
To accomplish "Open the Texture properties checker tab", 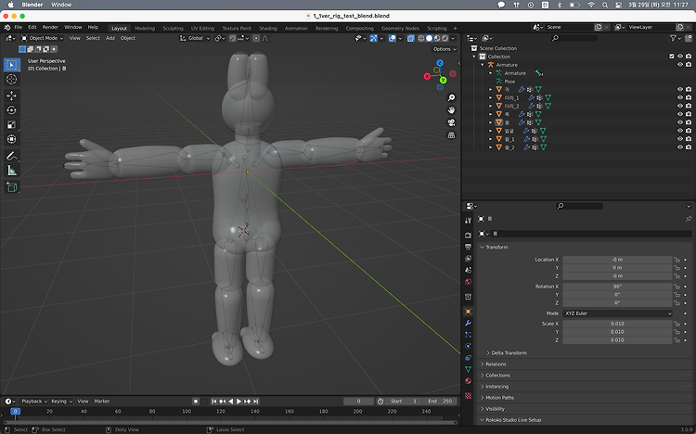I will pyautogui.click(x=468, y=395).
